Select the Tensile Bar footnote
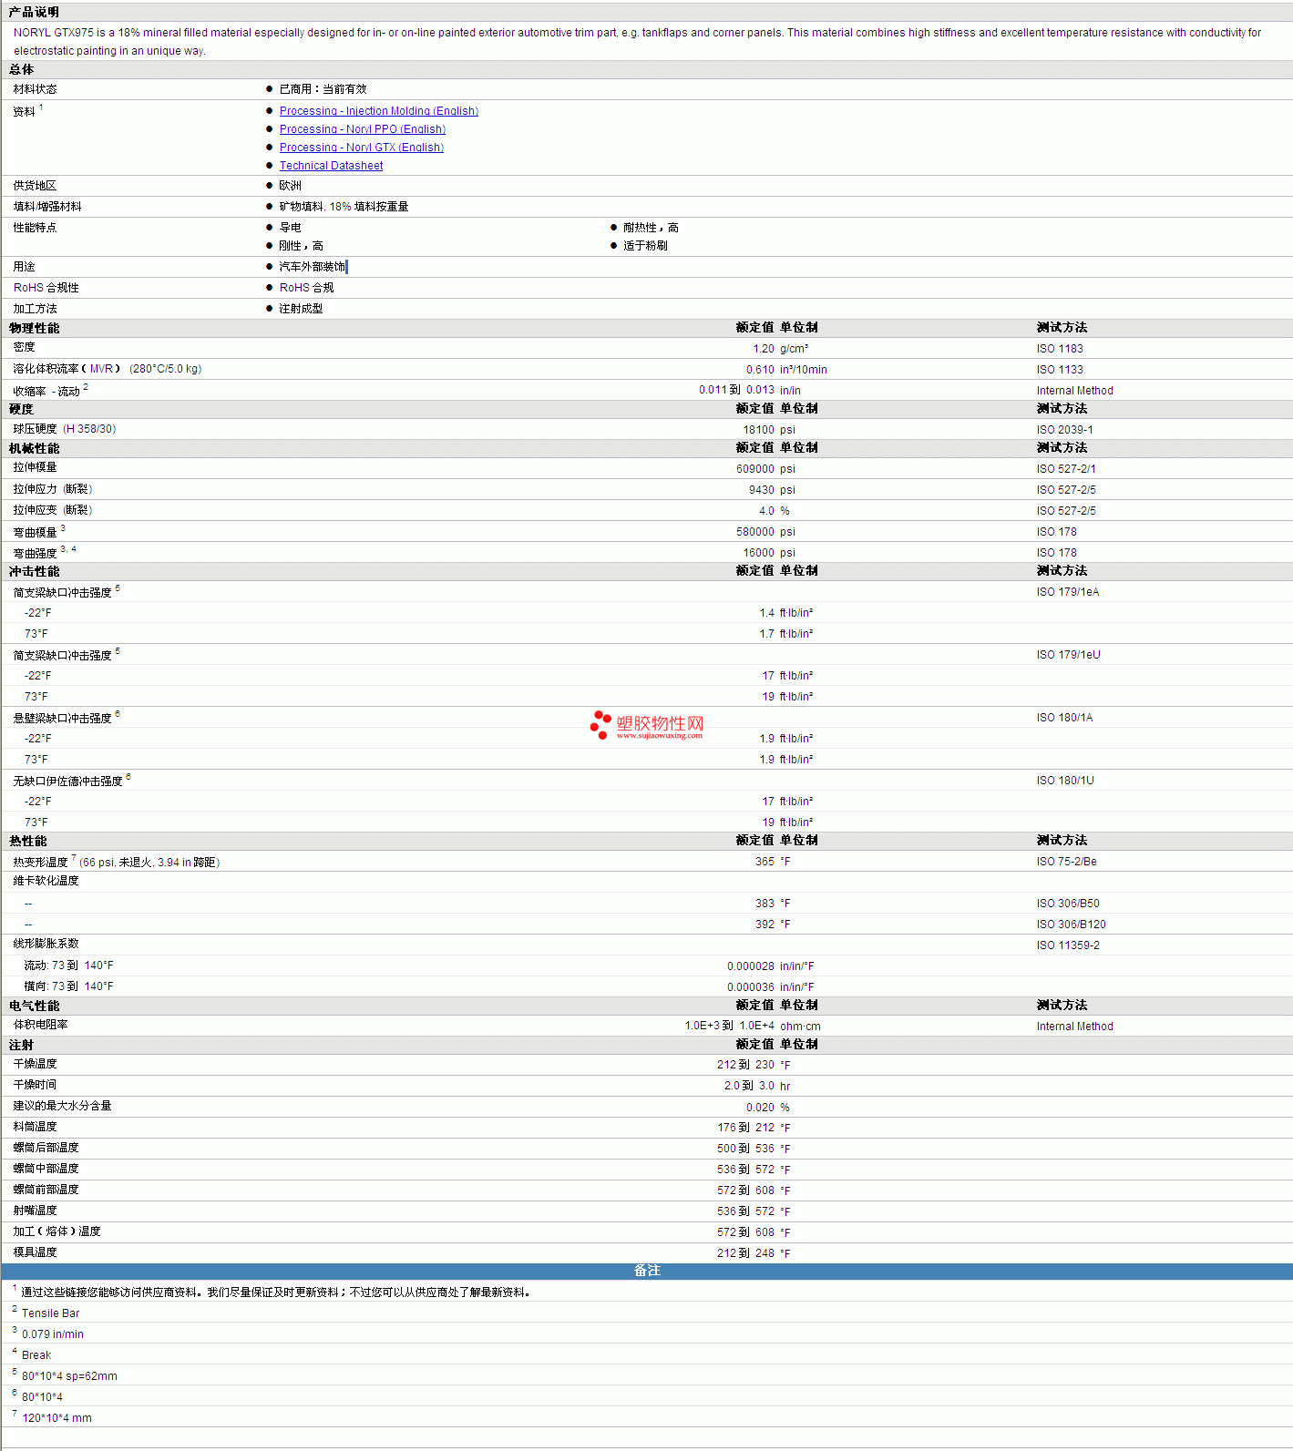 51,1313
